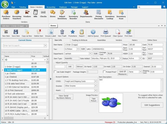Select 1 pc Chekiná row
Screen dimensions: 167x124
coord(25,77)
